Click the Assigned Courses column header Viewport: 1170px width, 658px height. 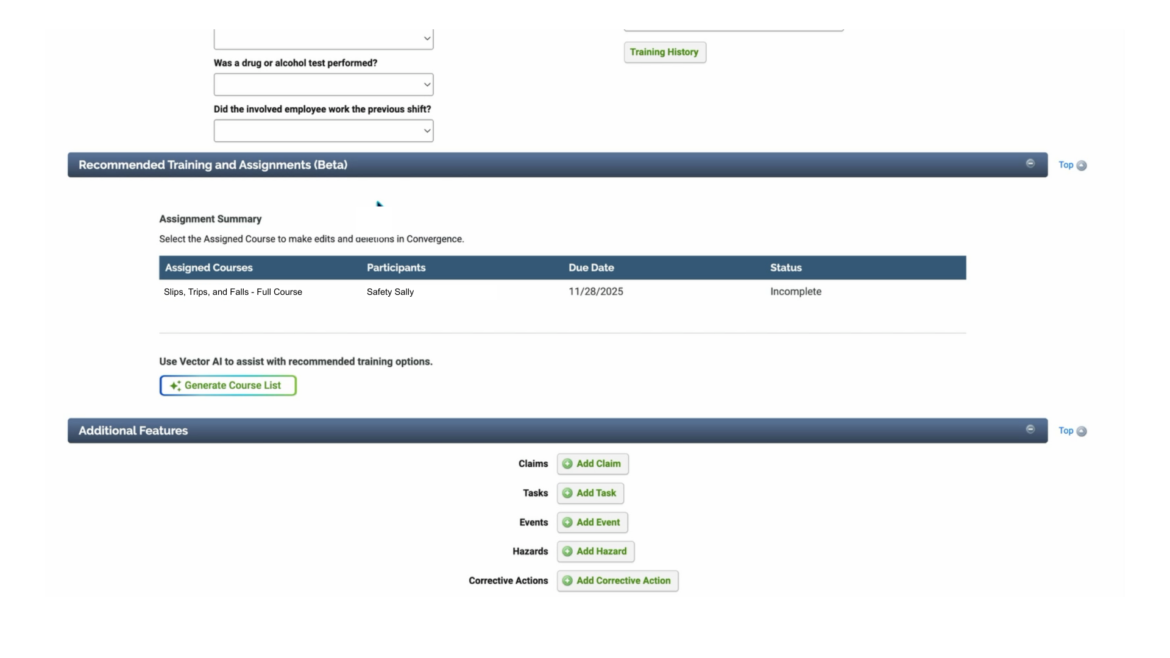tap(208, 268)
